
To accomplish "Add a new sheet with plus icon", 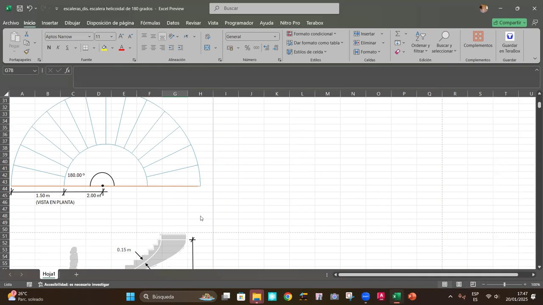I will (x=76, y=274).
